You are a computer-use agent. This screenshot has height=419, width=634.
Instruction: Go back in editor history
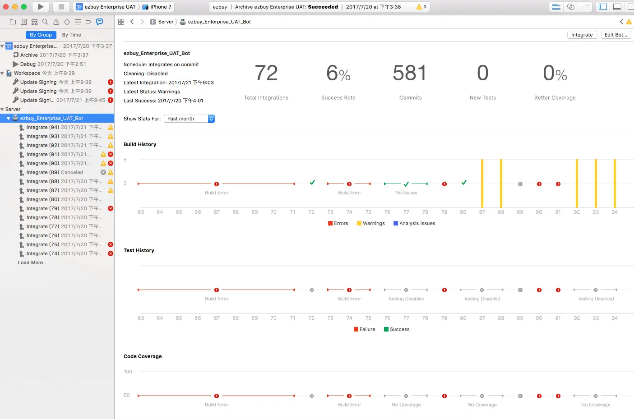coord(132,22)
